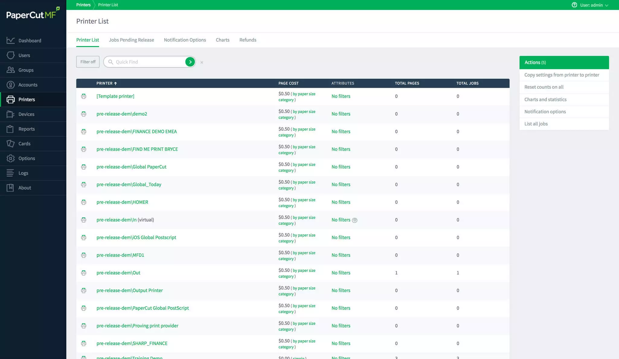Click printer icon beside FIND ME PRINT BRYCE
The width and height of the screenshot is (619, 359).
[x=84, y=149]
